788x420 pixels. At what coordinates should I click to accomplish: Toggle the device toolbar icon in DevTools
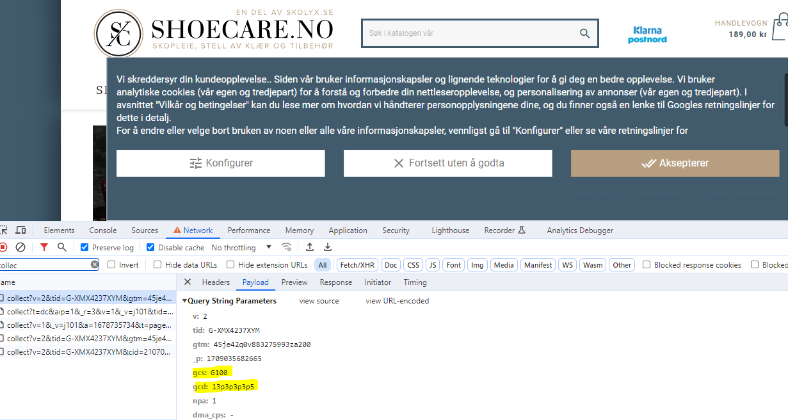click(21, 230)
